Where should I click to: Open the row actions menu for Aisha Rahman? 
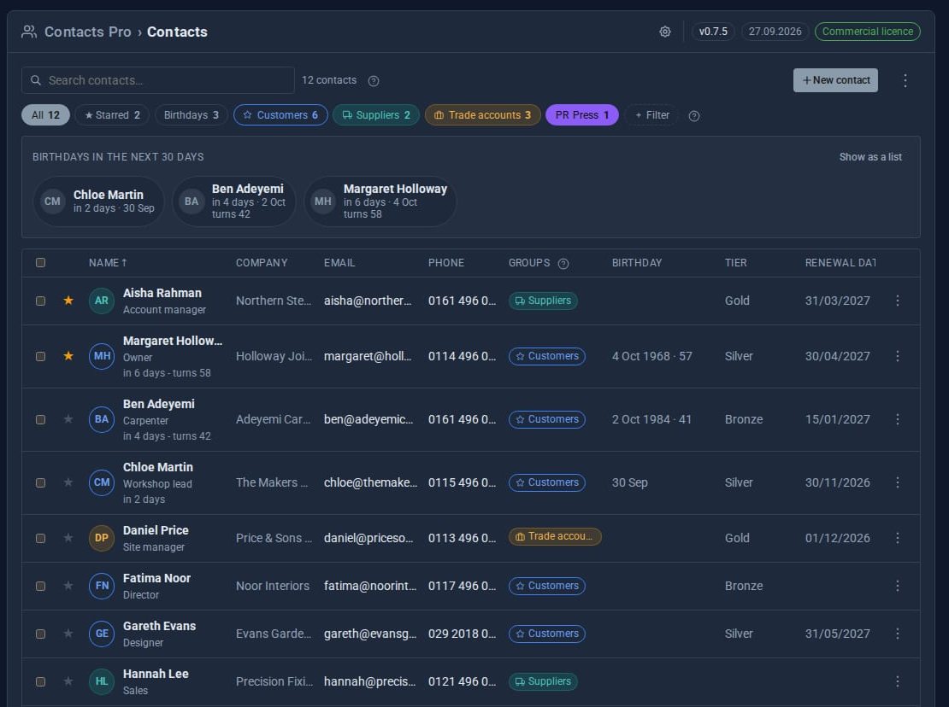pyautogui.click(x=898, y=301)
